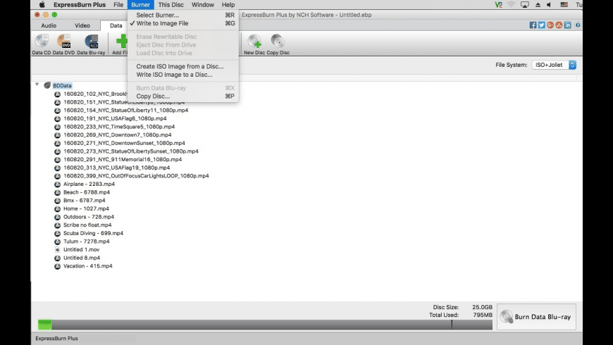Switch to the Video tab
Screen dimensions: 613x345
point(82,25)
